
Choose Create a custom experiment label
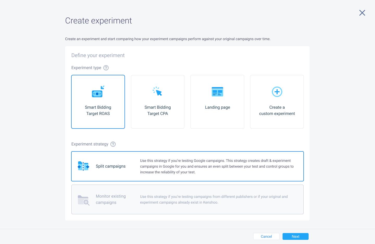click(277, 110)
